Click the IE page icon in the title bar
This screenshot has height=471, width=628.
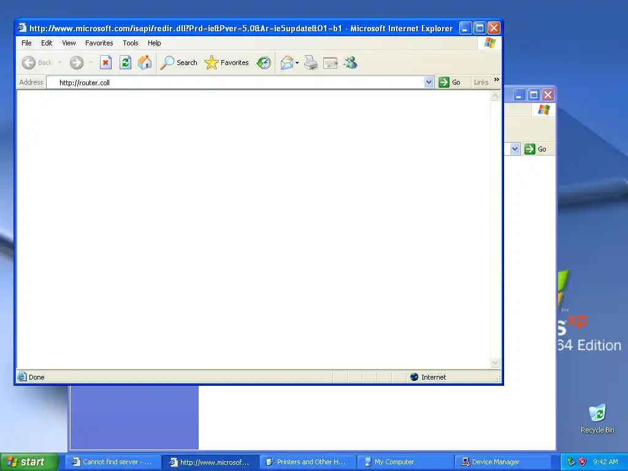pos(22,28)
